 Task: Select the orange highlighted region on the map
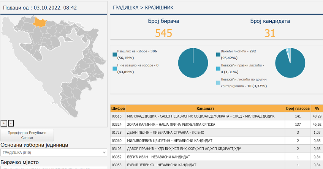coord(40,22)
